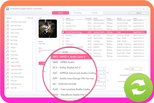Screen dimensions: 154x103
Task: Click the album artwork thumbnail
Action: [x=48, y=29]
